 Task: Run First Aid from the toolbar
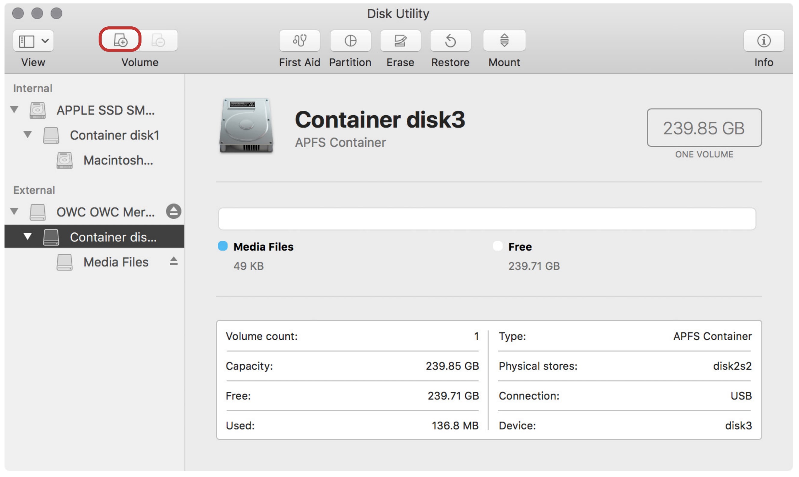pyautogui.click(x=299, y=40)
